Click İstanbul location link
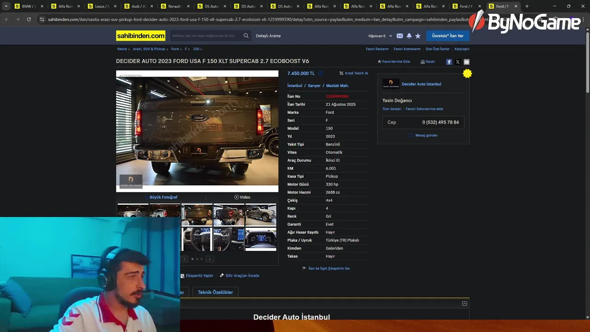Viewport: 590px width, 332px height. (295, 86)
